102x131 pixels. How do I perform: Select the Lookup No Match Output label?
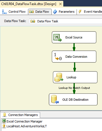[74, 88]
